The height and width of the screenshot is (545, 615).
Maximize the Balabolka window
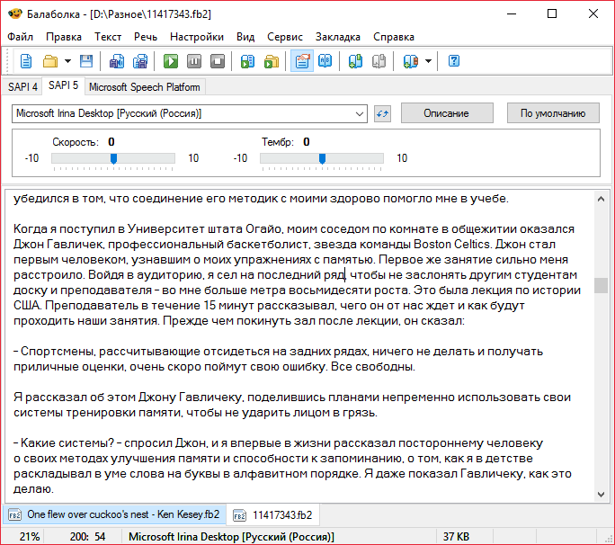tap(552, 13)
